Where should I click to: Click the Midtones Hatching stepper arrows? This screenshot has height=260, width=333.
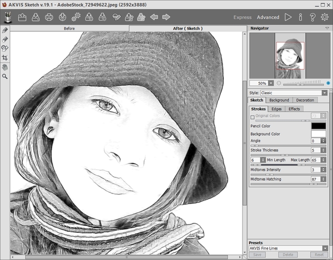[x=323, y=179]
